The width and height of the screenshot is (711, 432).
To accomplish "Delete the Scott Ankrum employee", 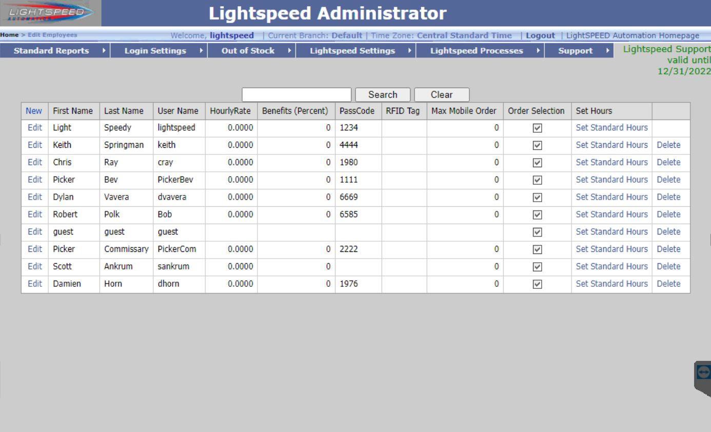I will point(668,266).
